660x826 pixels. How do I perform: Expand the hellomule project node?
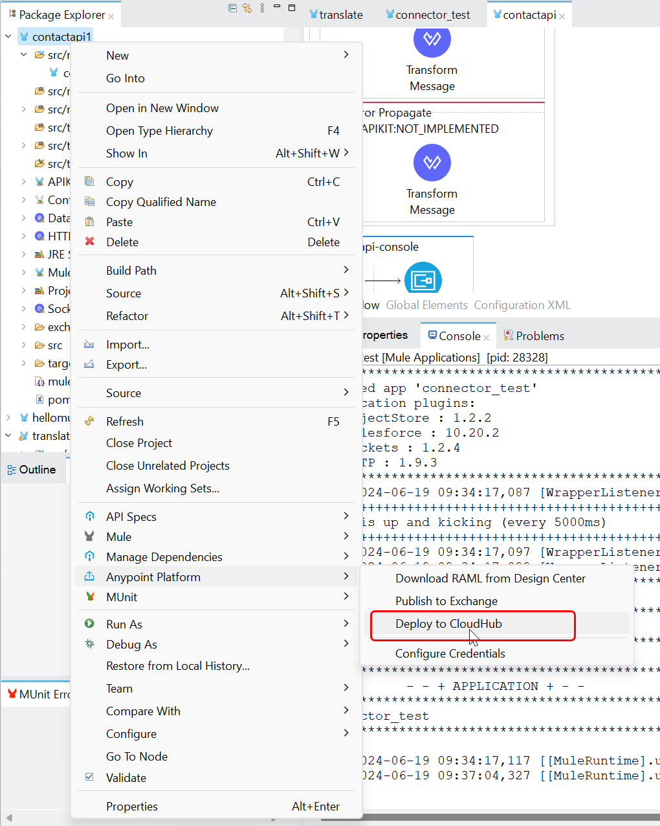pyautogui.click(x=8, y=417)
